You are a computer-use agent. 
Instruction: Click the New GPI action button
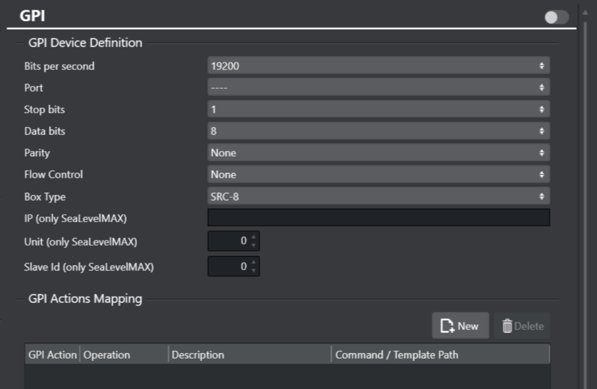click(460, 326)
